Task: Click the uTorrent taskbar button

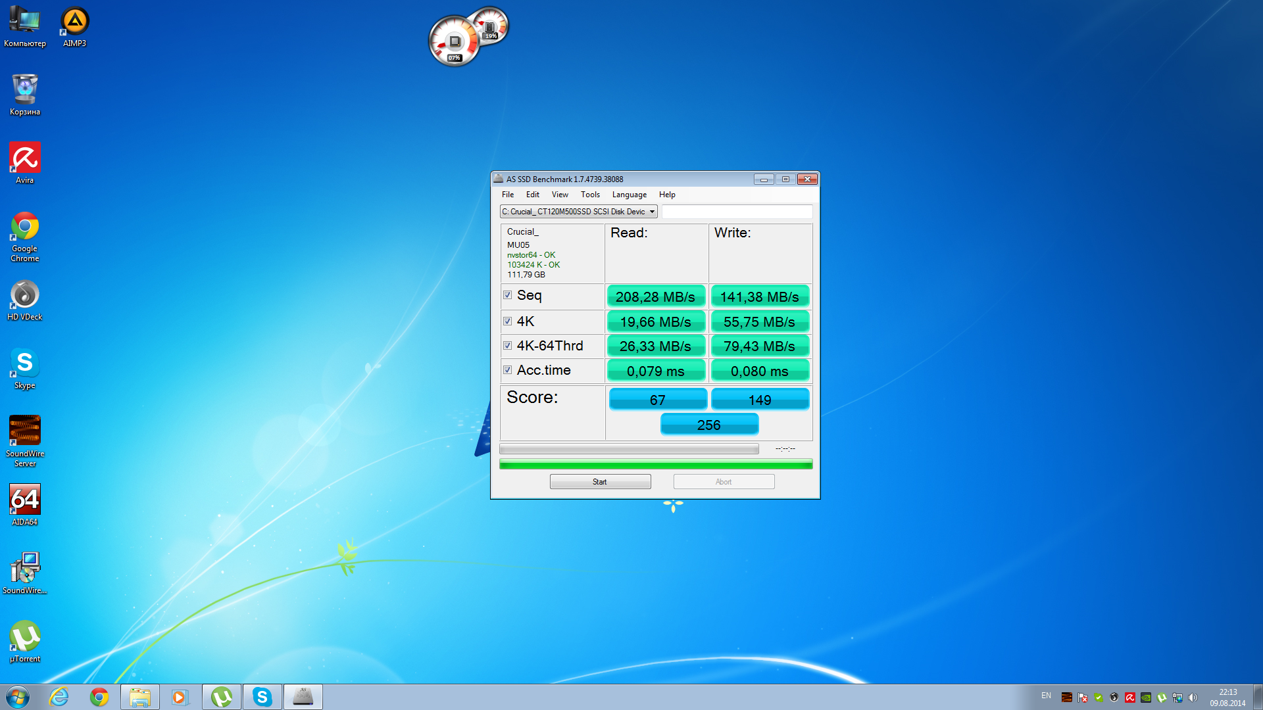Action: pyautogui.click(x=222, y=697)
